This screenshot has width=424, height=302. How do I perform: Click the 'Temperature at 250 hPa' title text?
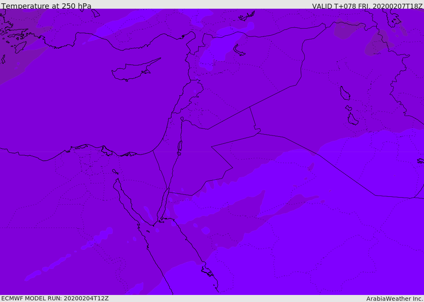tap(46, 6)
